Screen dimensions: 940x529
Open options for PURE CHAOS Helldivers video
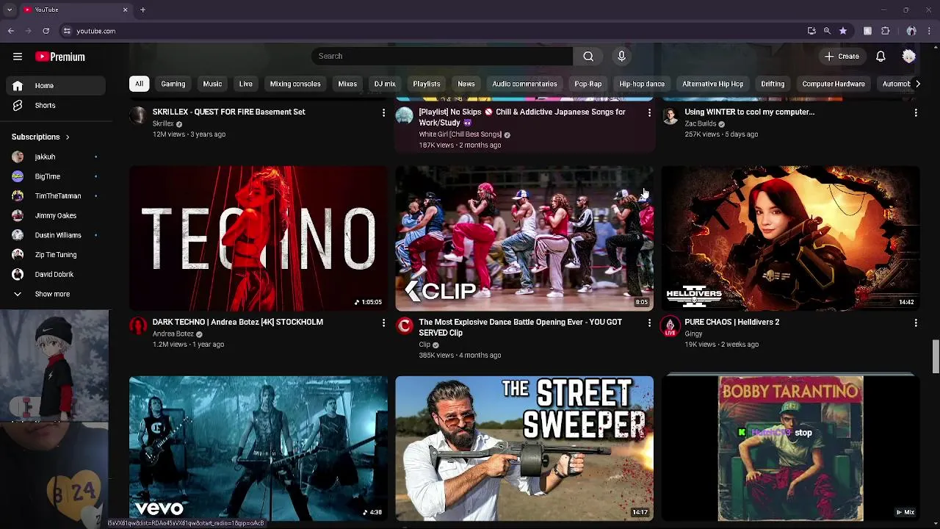coord(916,323)
